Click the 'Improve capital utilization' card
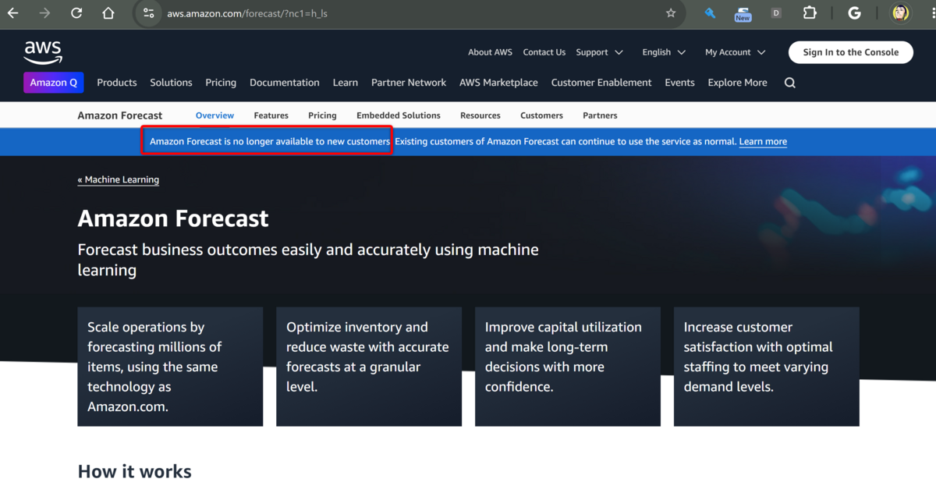Image resolution: width=936 pixels, height=493 pixels. (x=568, y=367)
